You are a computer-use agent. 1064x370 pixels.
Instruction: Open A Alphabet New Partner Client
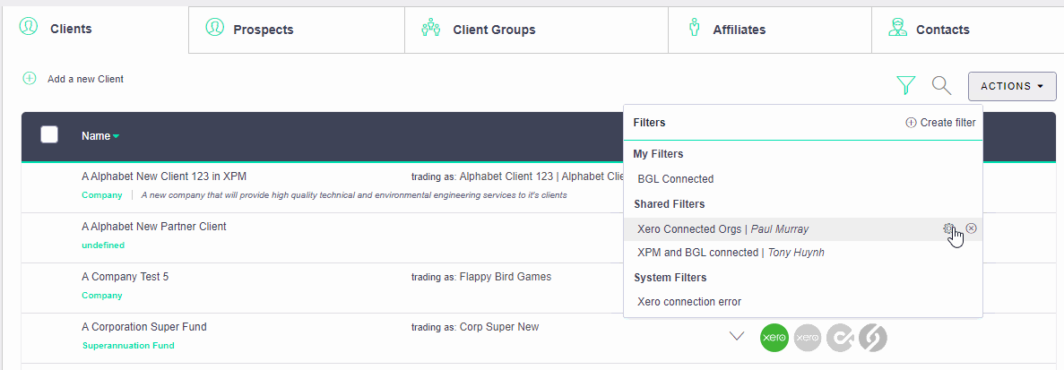pos(154,227)
